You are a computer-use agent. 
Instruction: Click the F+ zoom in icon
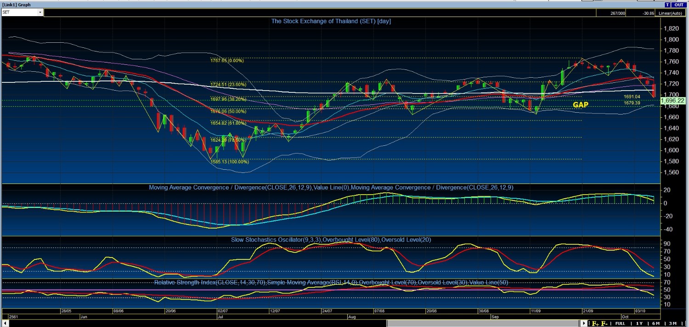[x=595, y=323]
